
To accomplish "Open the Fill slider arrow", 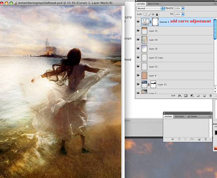I will [183, 14].
